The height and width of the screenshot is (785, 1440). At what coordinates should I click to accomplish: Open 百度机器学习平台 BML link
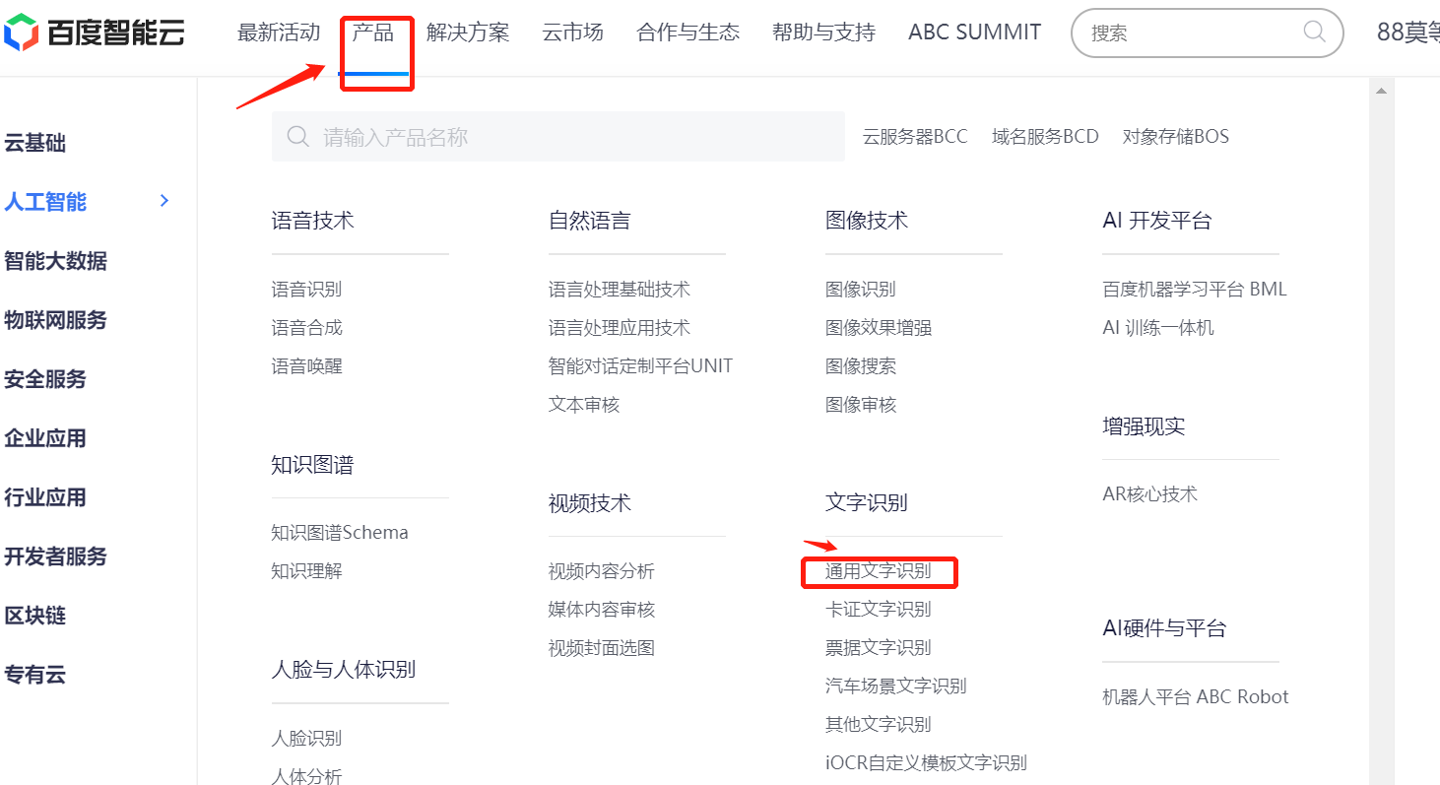coord(1195,289)
